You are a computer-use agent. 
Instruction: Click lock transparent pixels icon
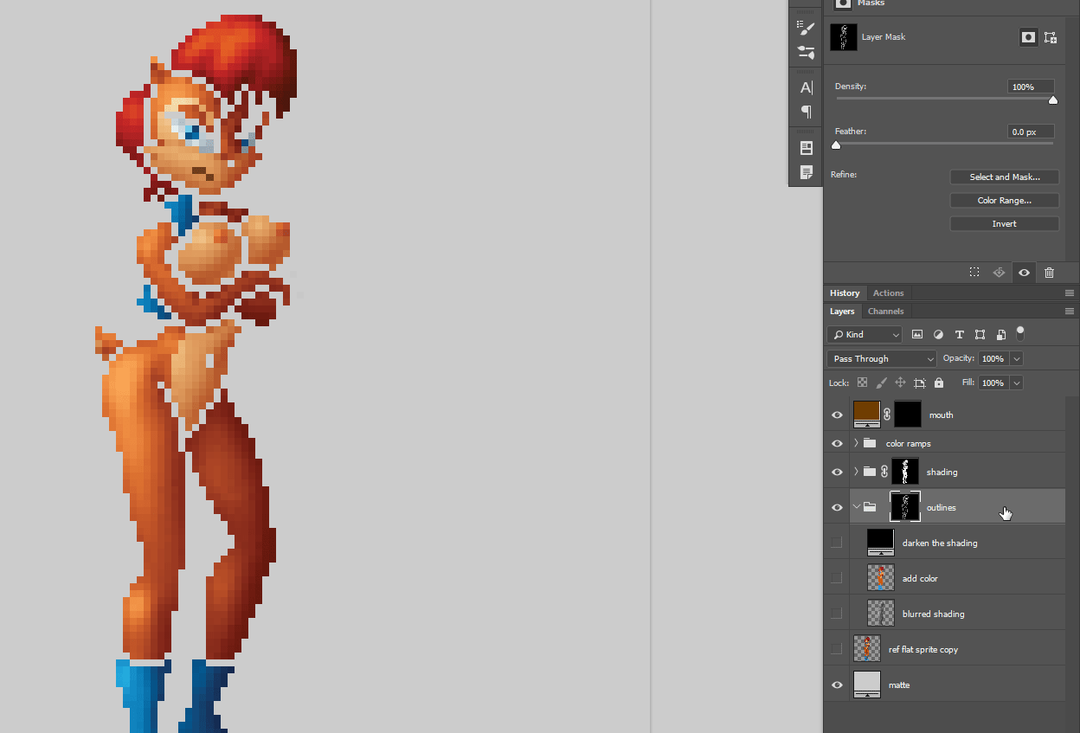[x=862, y=383]
